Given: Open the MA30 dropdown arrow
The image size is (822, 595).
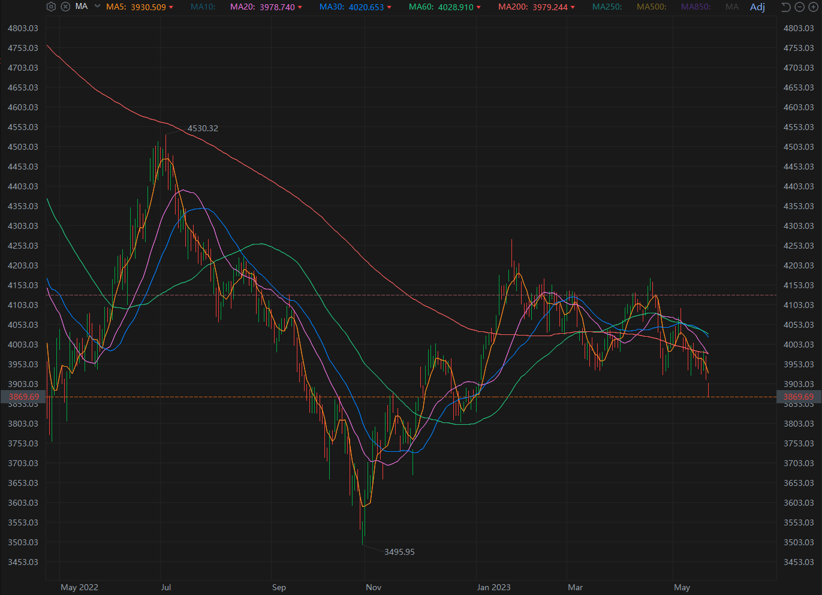Looking at the screenshot, I should (389, 7).
